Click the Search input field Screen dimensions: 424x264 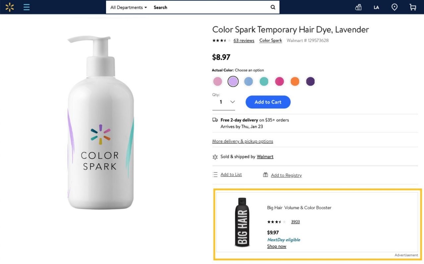(209, 7)
